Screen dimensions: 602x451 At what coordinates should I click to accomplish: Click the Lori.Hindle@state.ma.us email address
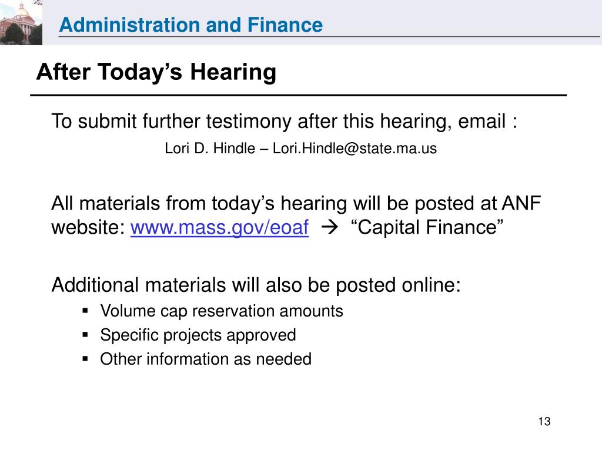[x=354, y=149]
